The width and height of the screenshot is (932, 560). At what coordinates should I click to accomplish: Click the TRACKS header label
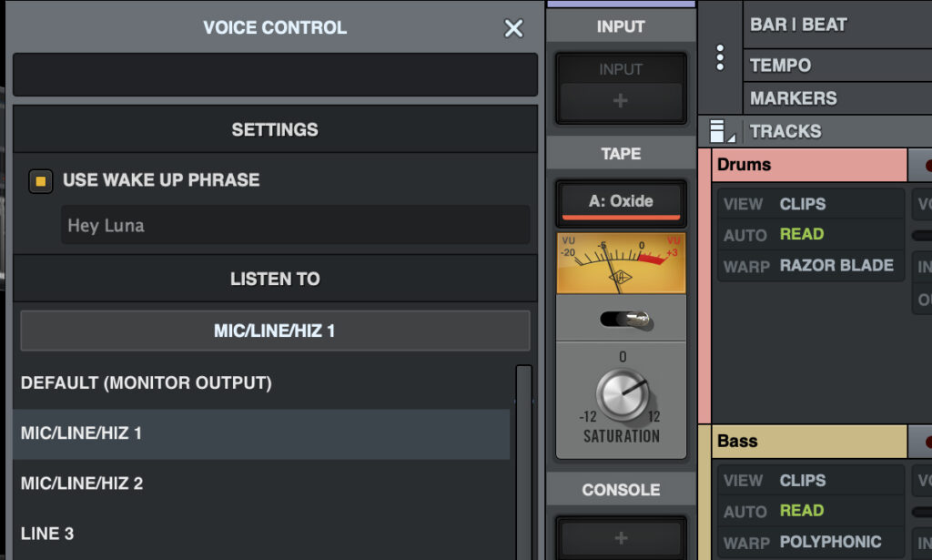pos(785,131)
